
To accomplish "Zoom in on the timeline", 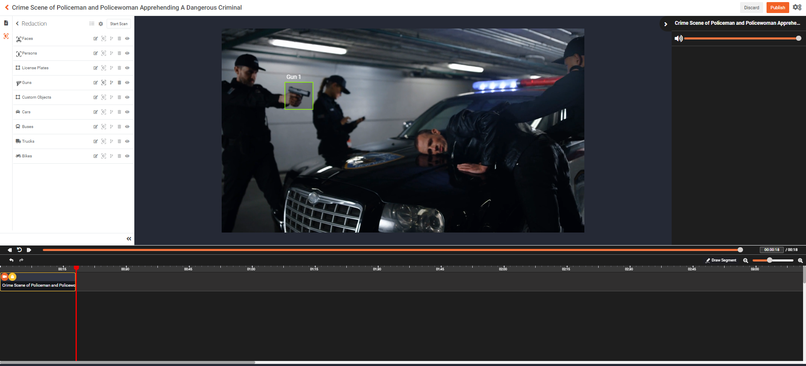I will [800, 261].
